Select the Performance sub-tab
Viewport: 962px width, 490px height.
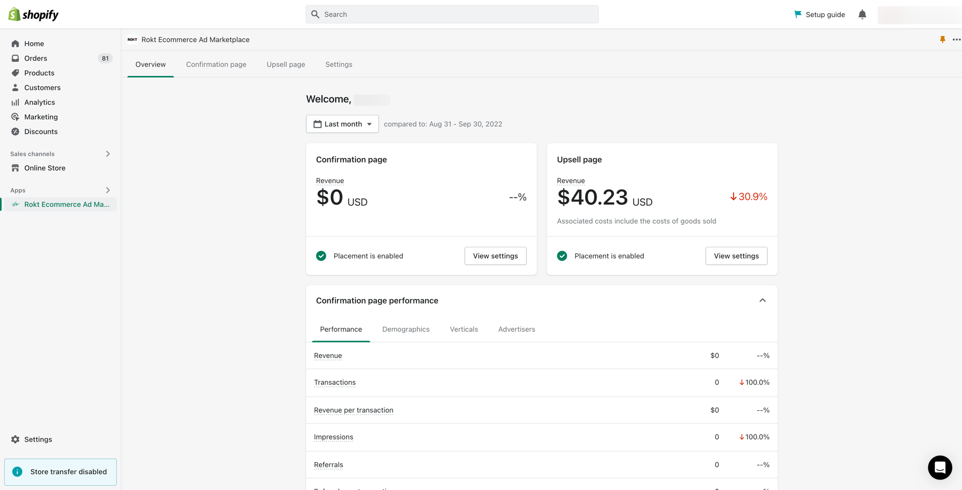pos(341,329)
